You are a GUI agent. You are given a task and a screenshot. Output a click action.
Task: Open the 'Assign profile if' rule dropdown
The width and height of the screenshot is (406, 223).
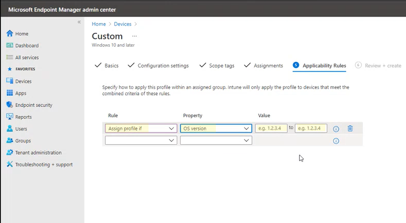coord(141,128)
